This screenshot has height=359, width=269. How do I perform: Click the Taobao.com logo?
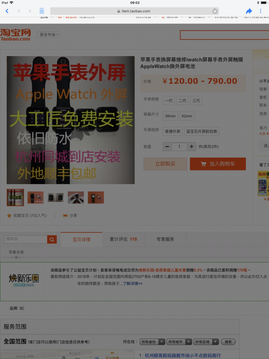click(15, 35)
